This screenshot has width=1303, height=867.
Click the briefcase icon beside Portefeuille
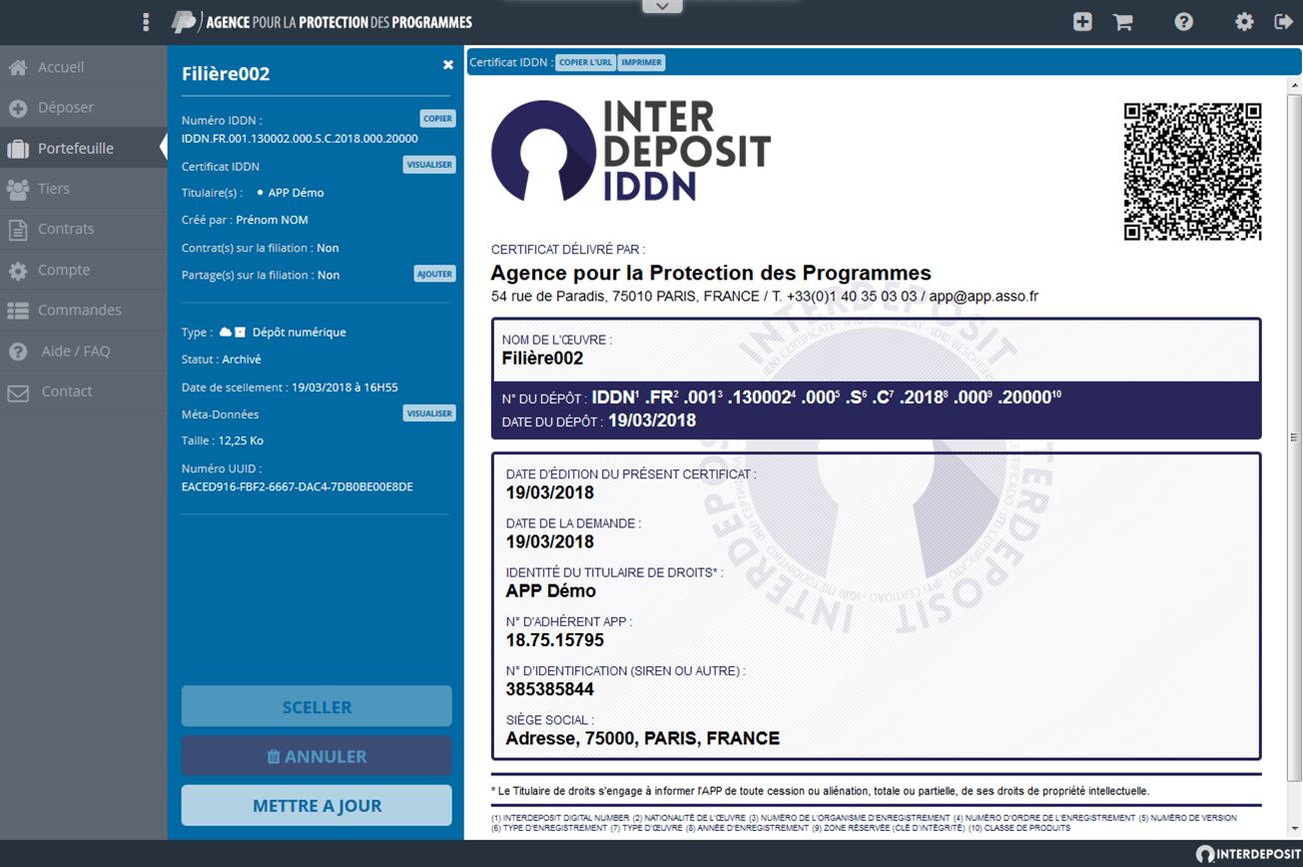(x=18, y=149)
